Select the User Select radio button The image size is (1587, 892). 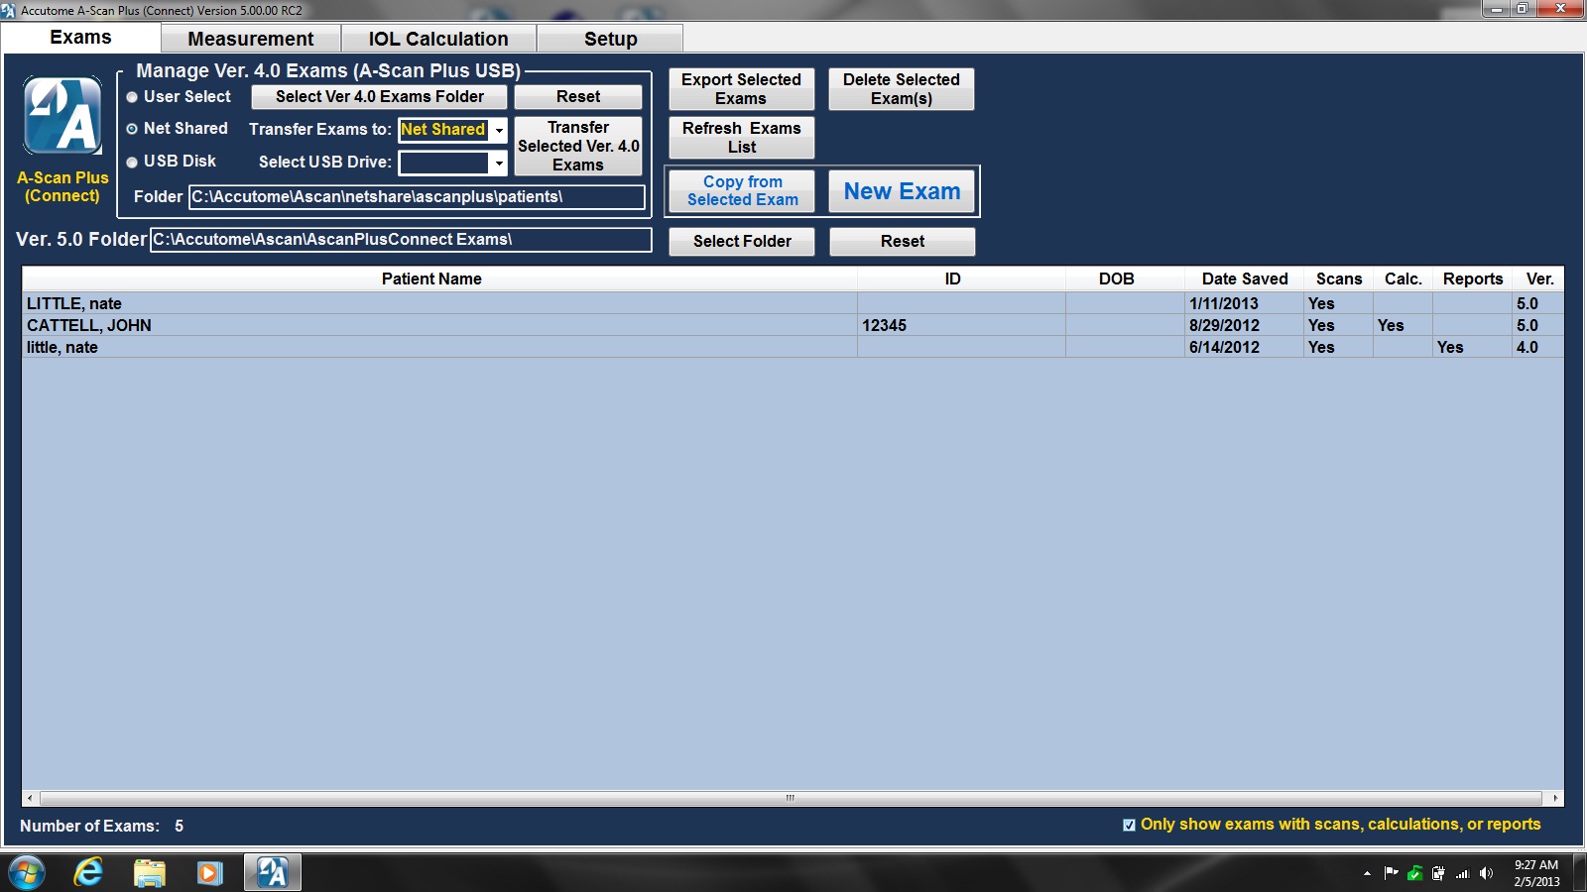(x=132, y=97)
